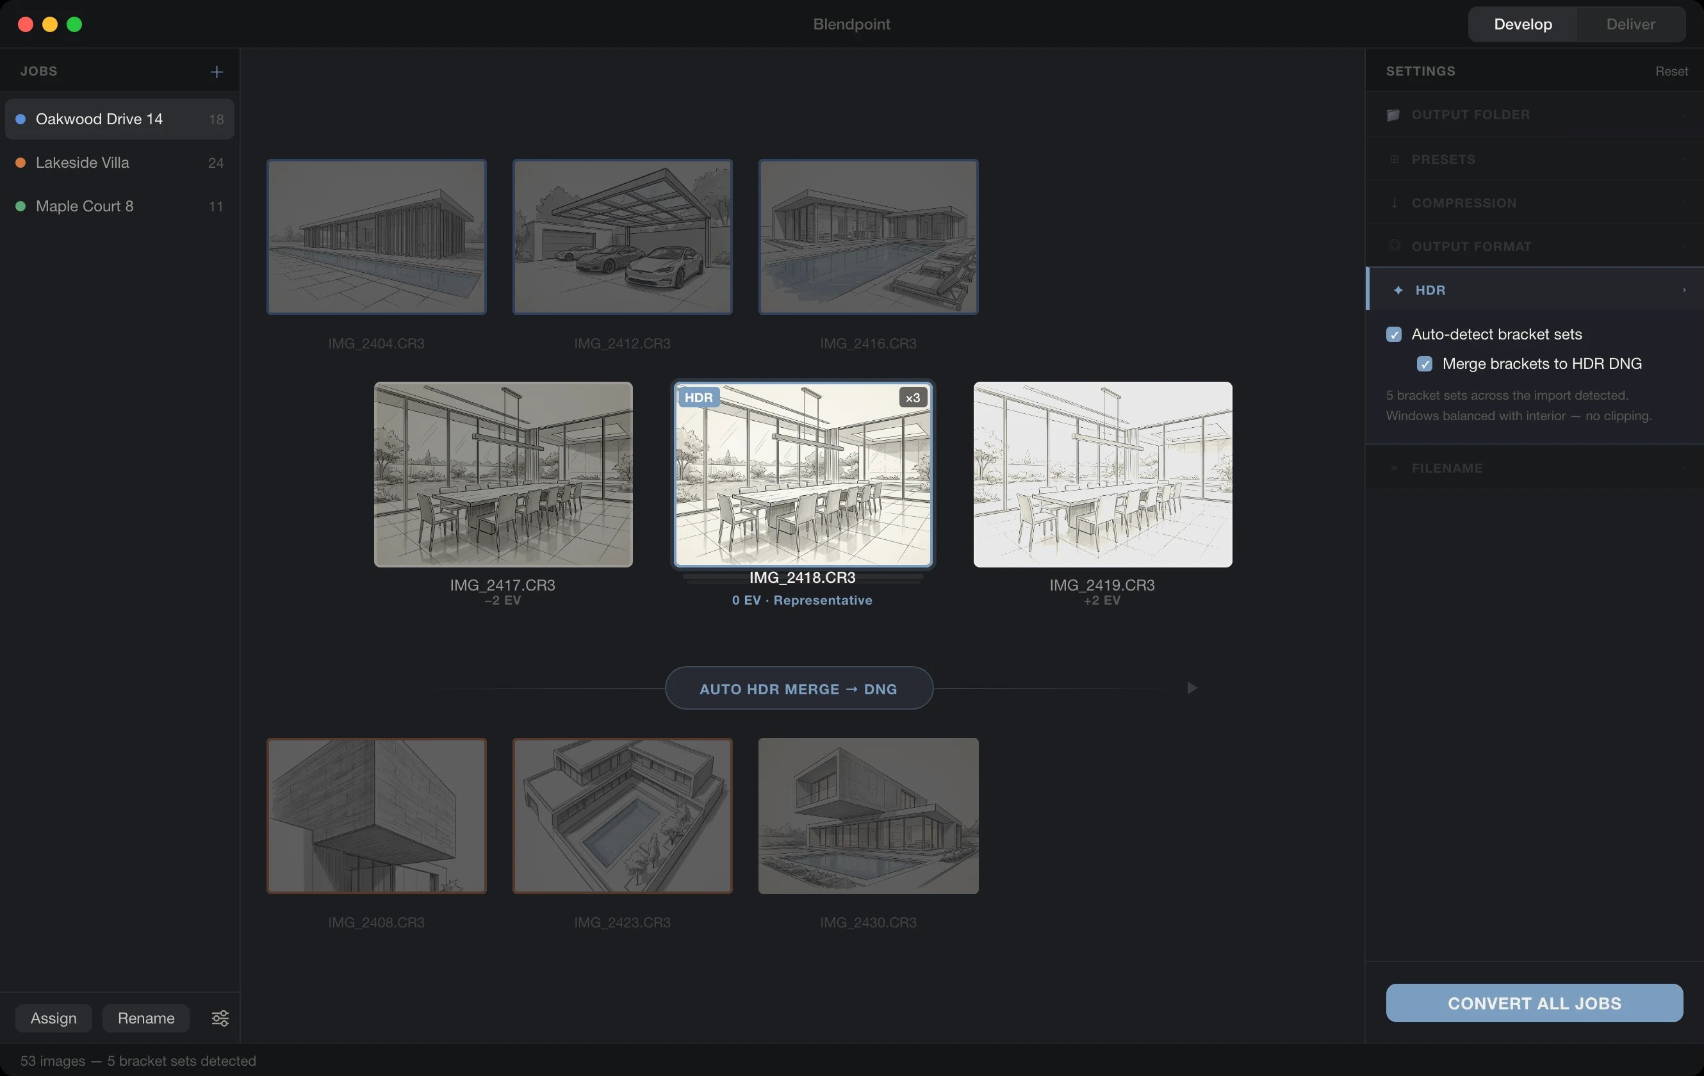Click the count 11 on Maple Court
1704x1076 pixels.
[x=216, y=208]
